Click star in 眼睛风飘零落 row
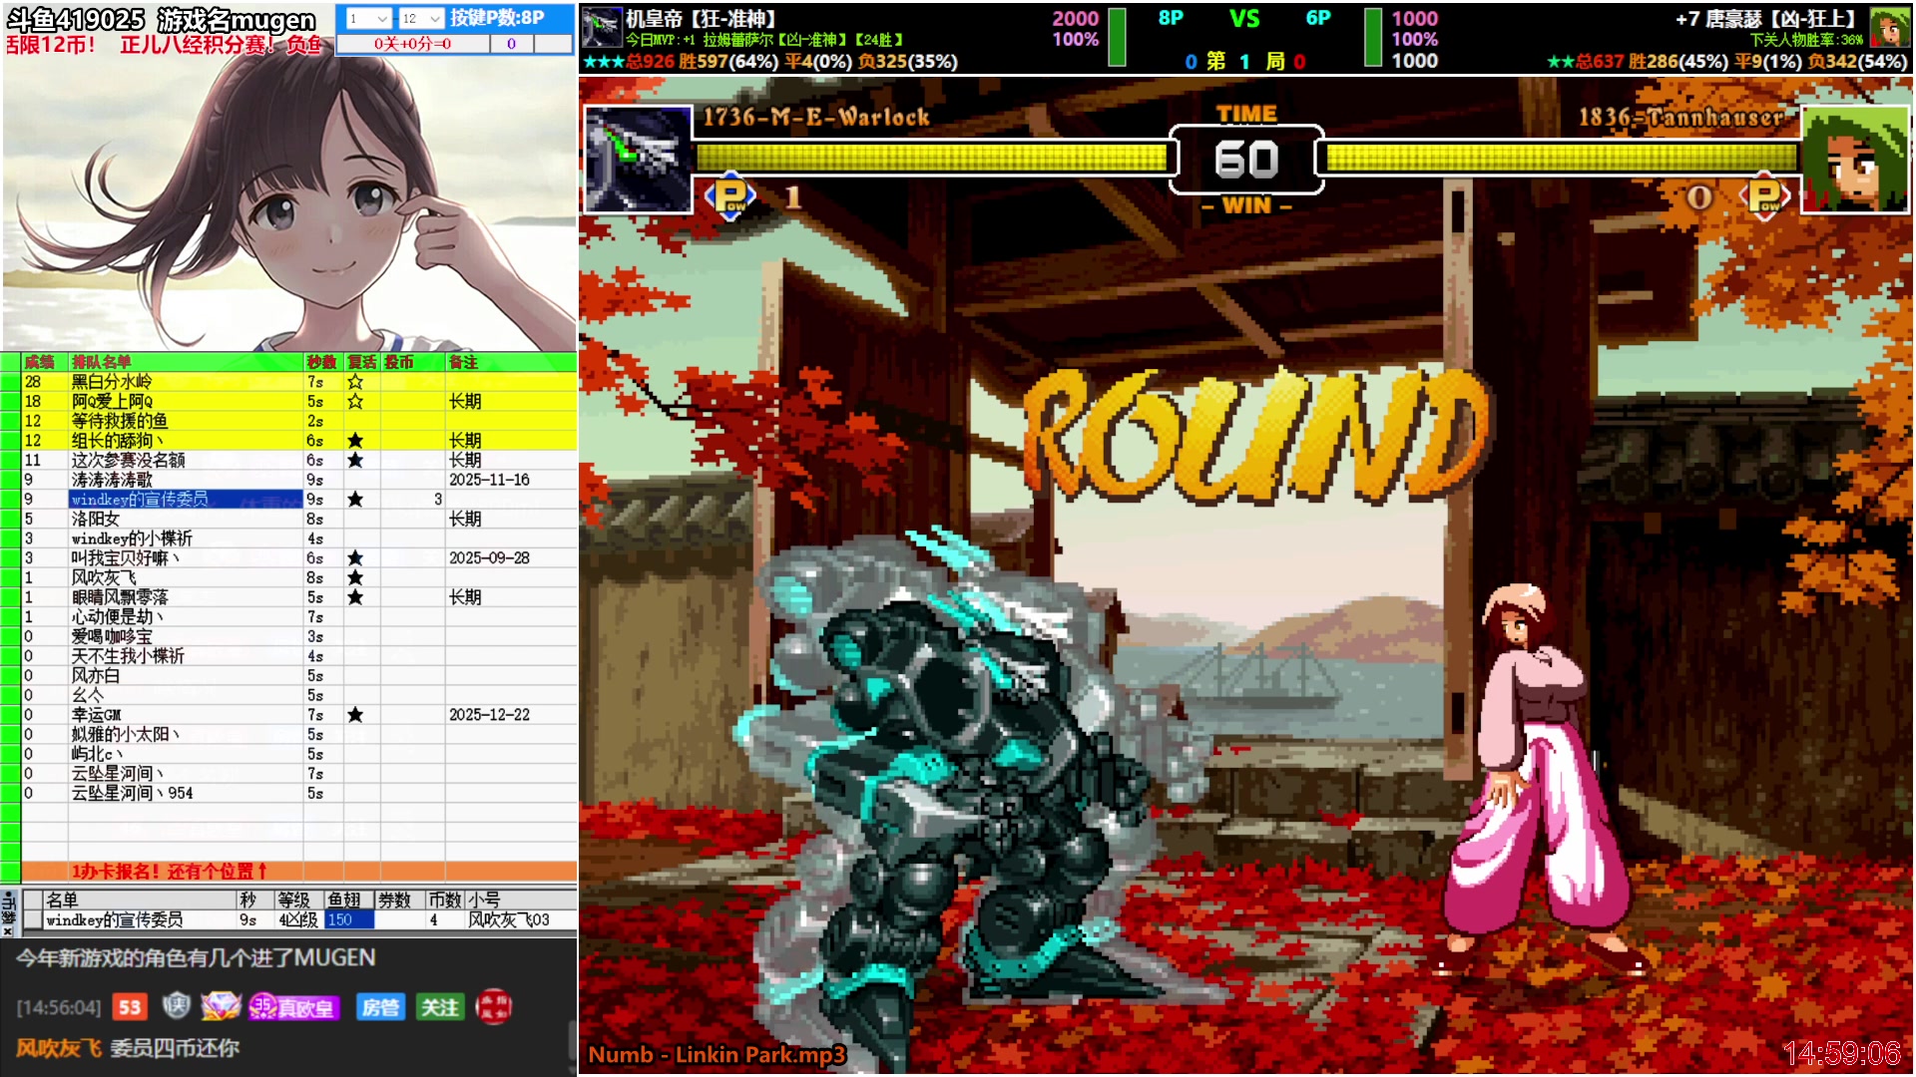Image resolution: width=1916 pixels, height=1077 pixels. 355,597
